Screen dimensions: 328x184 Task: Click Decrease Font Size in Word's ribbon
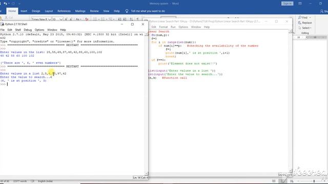click(x=71, y=19)
